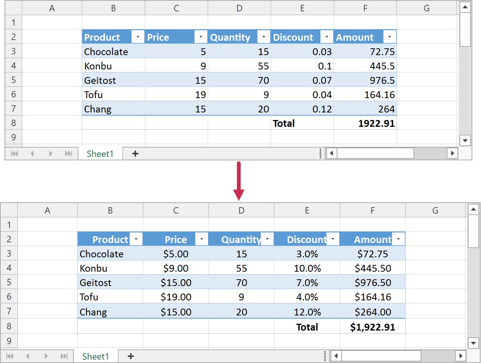Open Product filter dropdown in the upper table
This screenshot has height=363, width=481.
(x=138, y=37)
